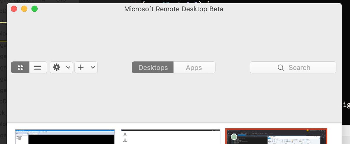This screenshot has height=144, width=350.
Task: Switch to grid view layout
Action: point(20,67)
